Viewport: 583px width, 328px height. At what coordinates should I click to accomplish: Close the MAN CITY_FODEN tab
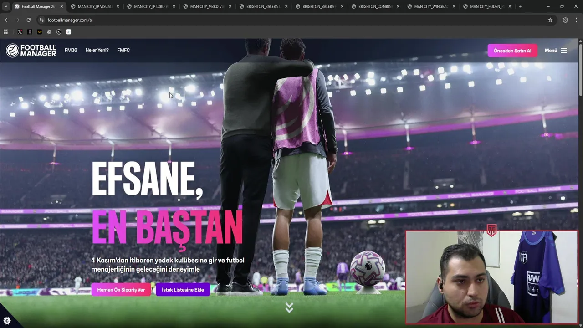(510, 6)
